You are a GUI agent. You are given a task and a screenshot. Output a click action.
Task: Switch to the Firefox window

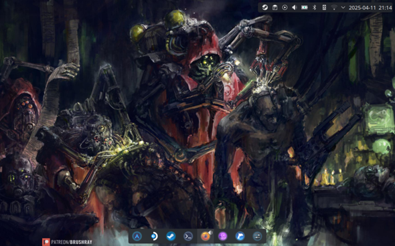206,236
